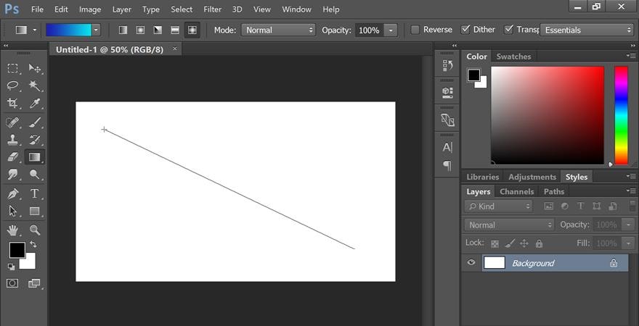Pick a color in the color field

[x=548, y=115]
